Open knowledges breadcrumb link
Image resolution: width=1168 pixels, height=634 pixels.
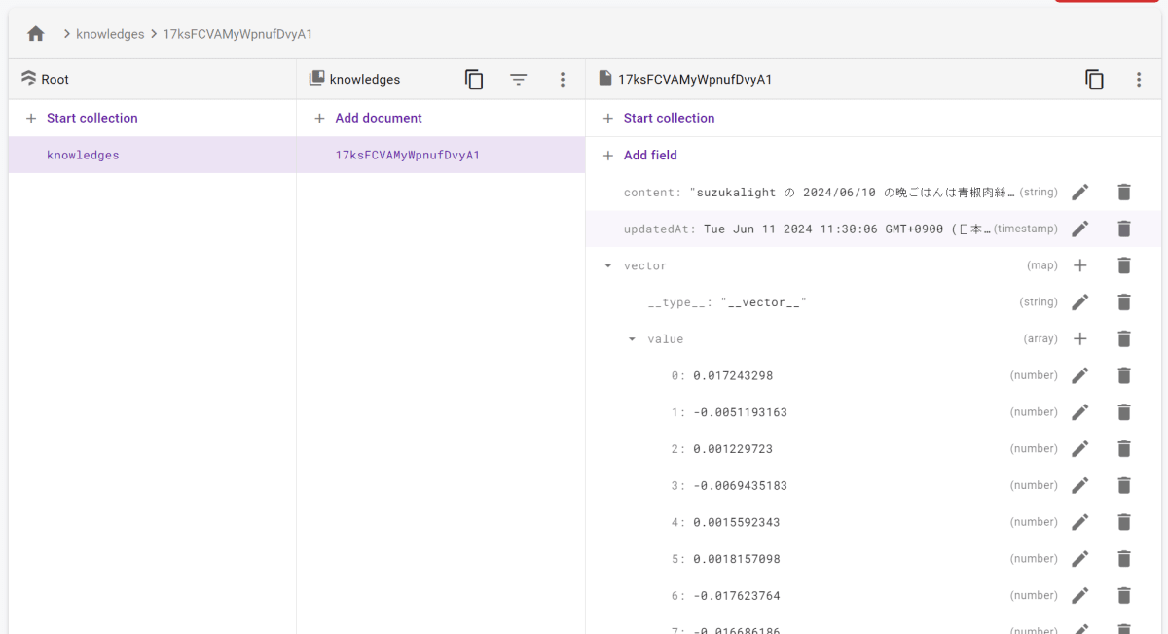pos(110,34)
